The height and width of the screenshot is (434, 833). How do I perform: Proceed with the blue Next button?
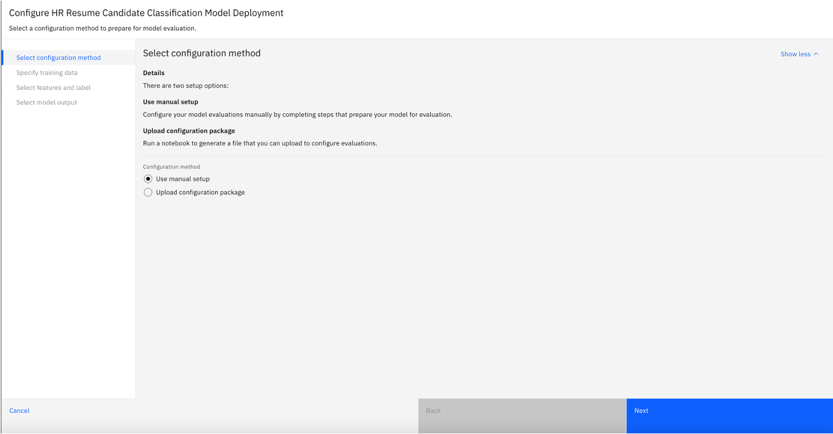pos(730,411)
